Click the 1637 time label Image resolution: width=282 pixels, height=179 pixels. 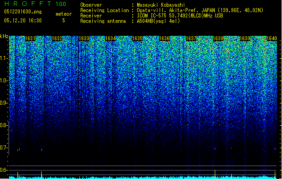click(x=191, y=38)
